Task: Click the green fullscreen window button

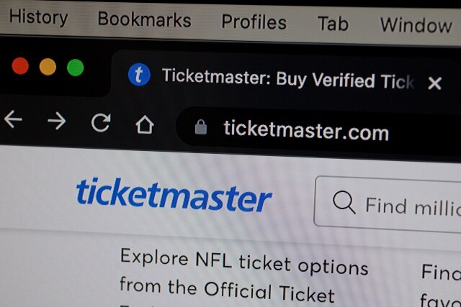Action: (x=75, y=68)
